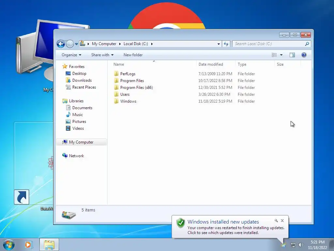The width and height of the screenshot is (334, 251).
Task: Open the Organize menu
Action: click(x=71, y=55)
